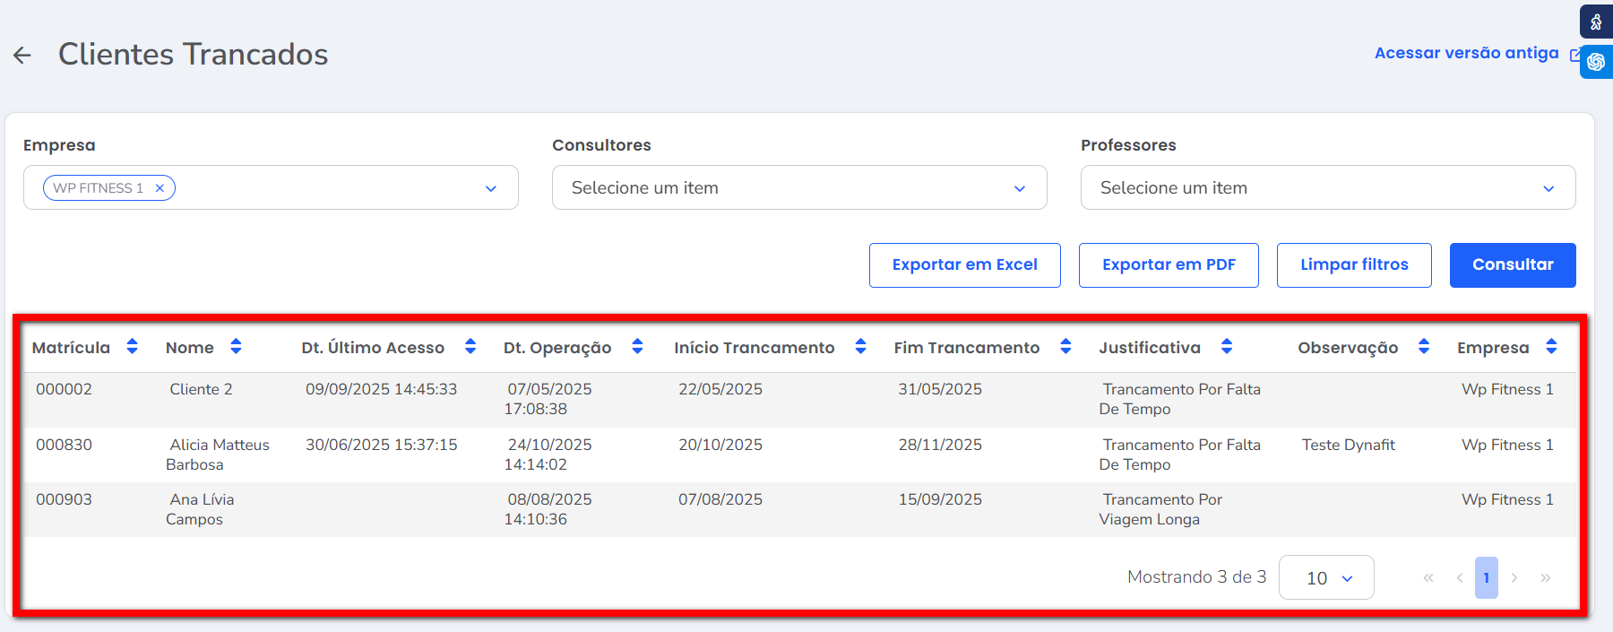Open the Empresa filter dropdown
This screenshot has width=1613, height=632.
(x=490, y=188)
